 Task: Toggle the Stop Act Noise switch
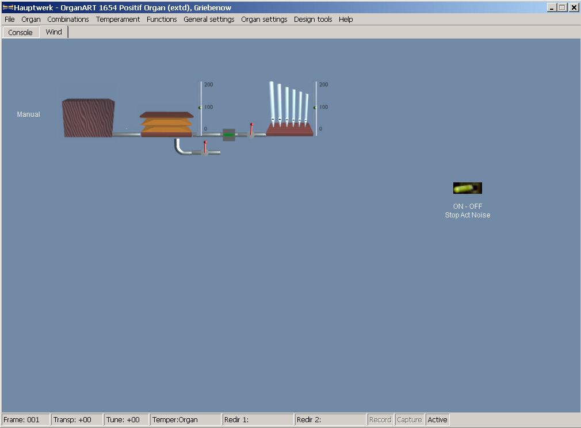tap(467, 188)
